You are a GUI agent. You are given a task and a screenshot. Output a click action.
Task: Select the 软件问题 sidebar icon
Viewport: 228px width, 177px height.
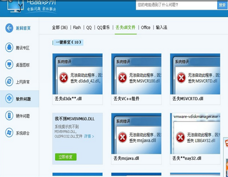tap(9, 99)
